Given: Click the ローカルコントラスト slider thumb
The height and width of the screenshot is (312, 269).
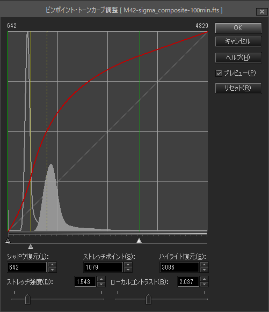Looking at the screenshot, I should point(148,299).
